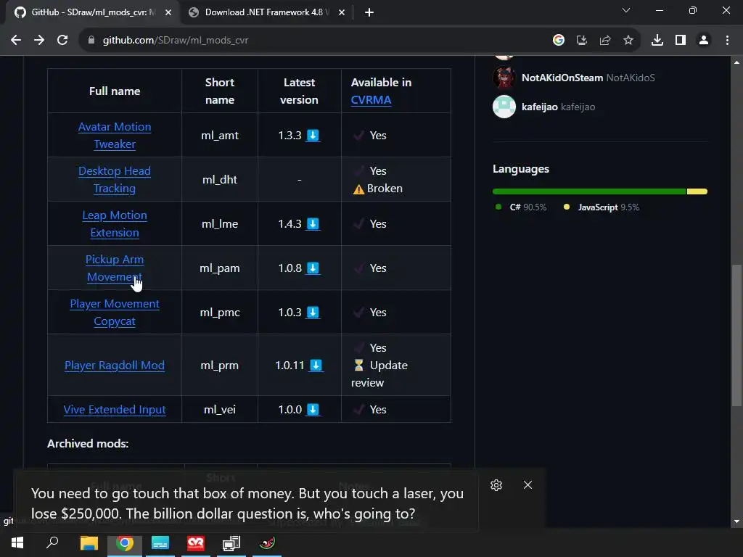This screenshot has width=743, height=557.
Task: Click the Update review status text
Action: click(379, 374)
